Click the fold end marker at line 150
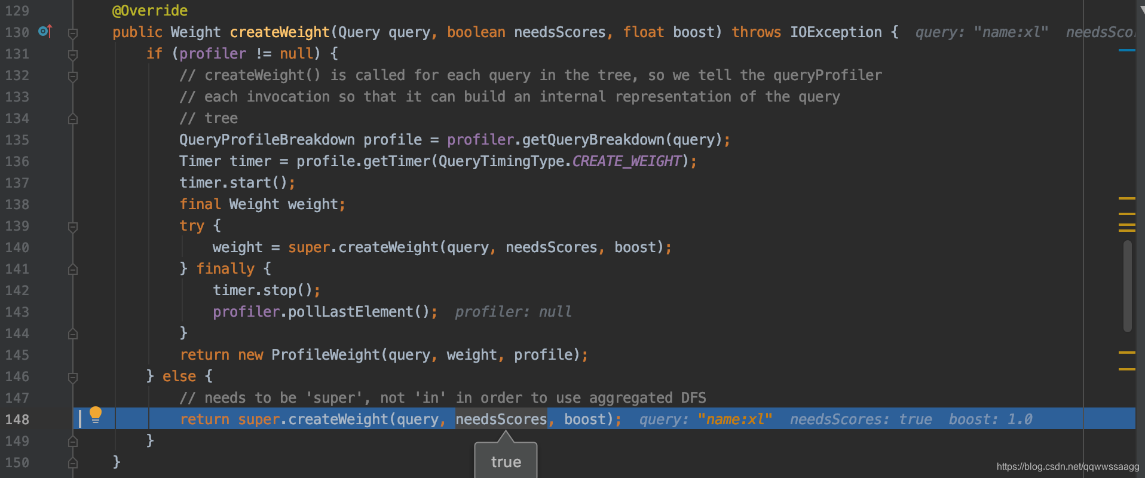 [x=73, y=463]
